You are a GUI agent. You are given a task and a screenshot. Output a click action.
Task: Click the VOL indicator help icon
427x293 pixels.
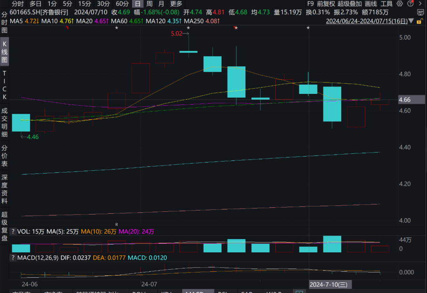pyautogui.click(x=13, y=231)
